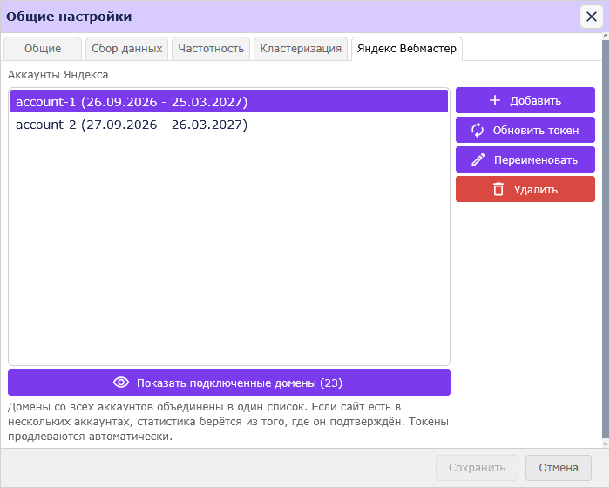The image size is (610, 488).
Task: Click the greyed-out Сохранить button
Action: (477, 467)
